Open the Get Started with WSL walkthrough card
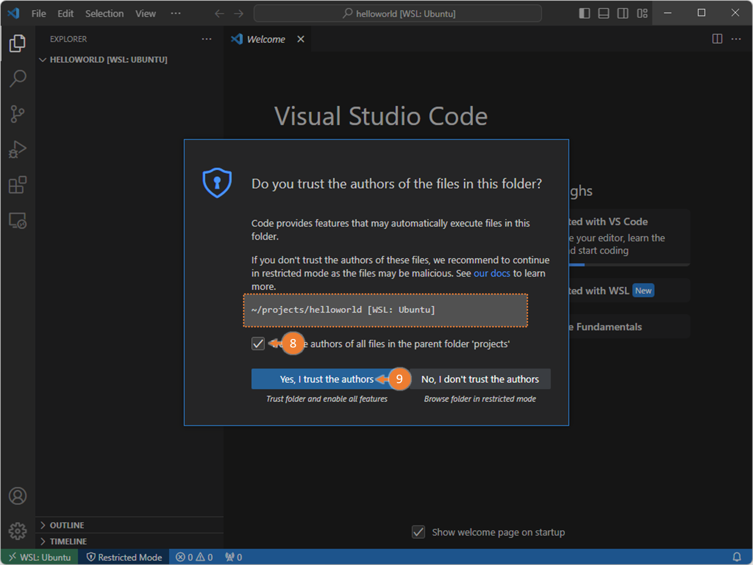 pyautogui.click(x=629, y=290)
